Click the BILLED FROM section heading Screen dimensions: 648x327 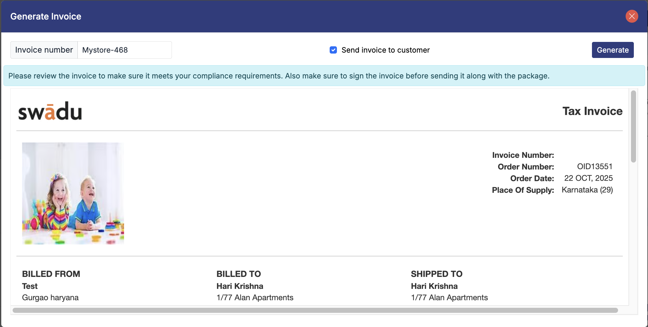point(51,274)
